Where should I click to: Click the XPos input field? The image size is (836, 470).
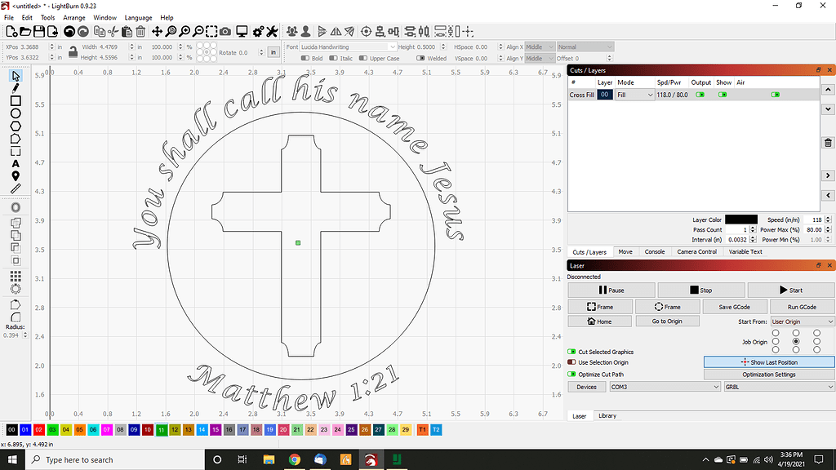pos(31,47)
